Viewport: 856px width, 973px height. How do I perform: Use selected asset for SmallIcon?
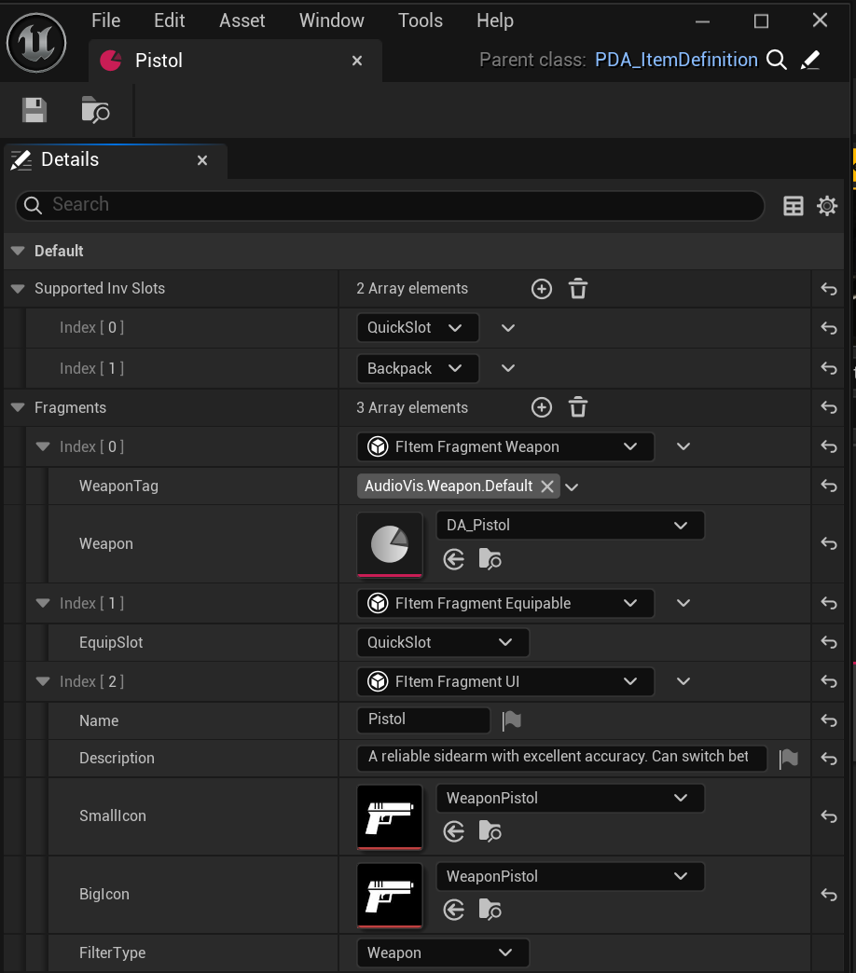(454, 830)
